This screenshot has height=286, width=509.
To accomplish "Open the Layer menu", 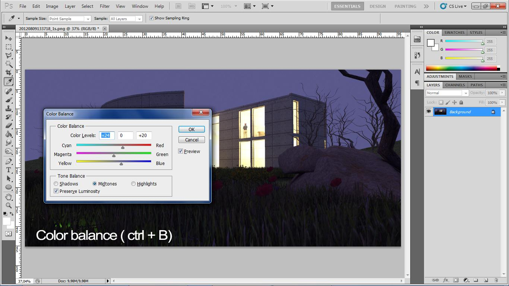I will pos(70,6).
